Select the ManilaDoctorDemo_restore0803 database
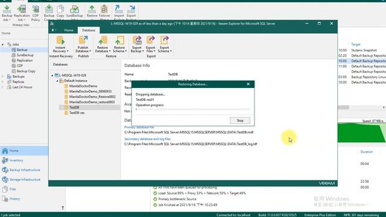The image size is (386, 217). click(x=92, y=102)
